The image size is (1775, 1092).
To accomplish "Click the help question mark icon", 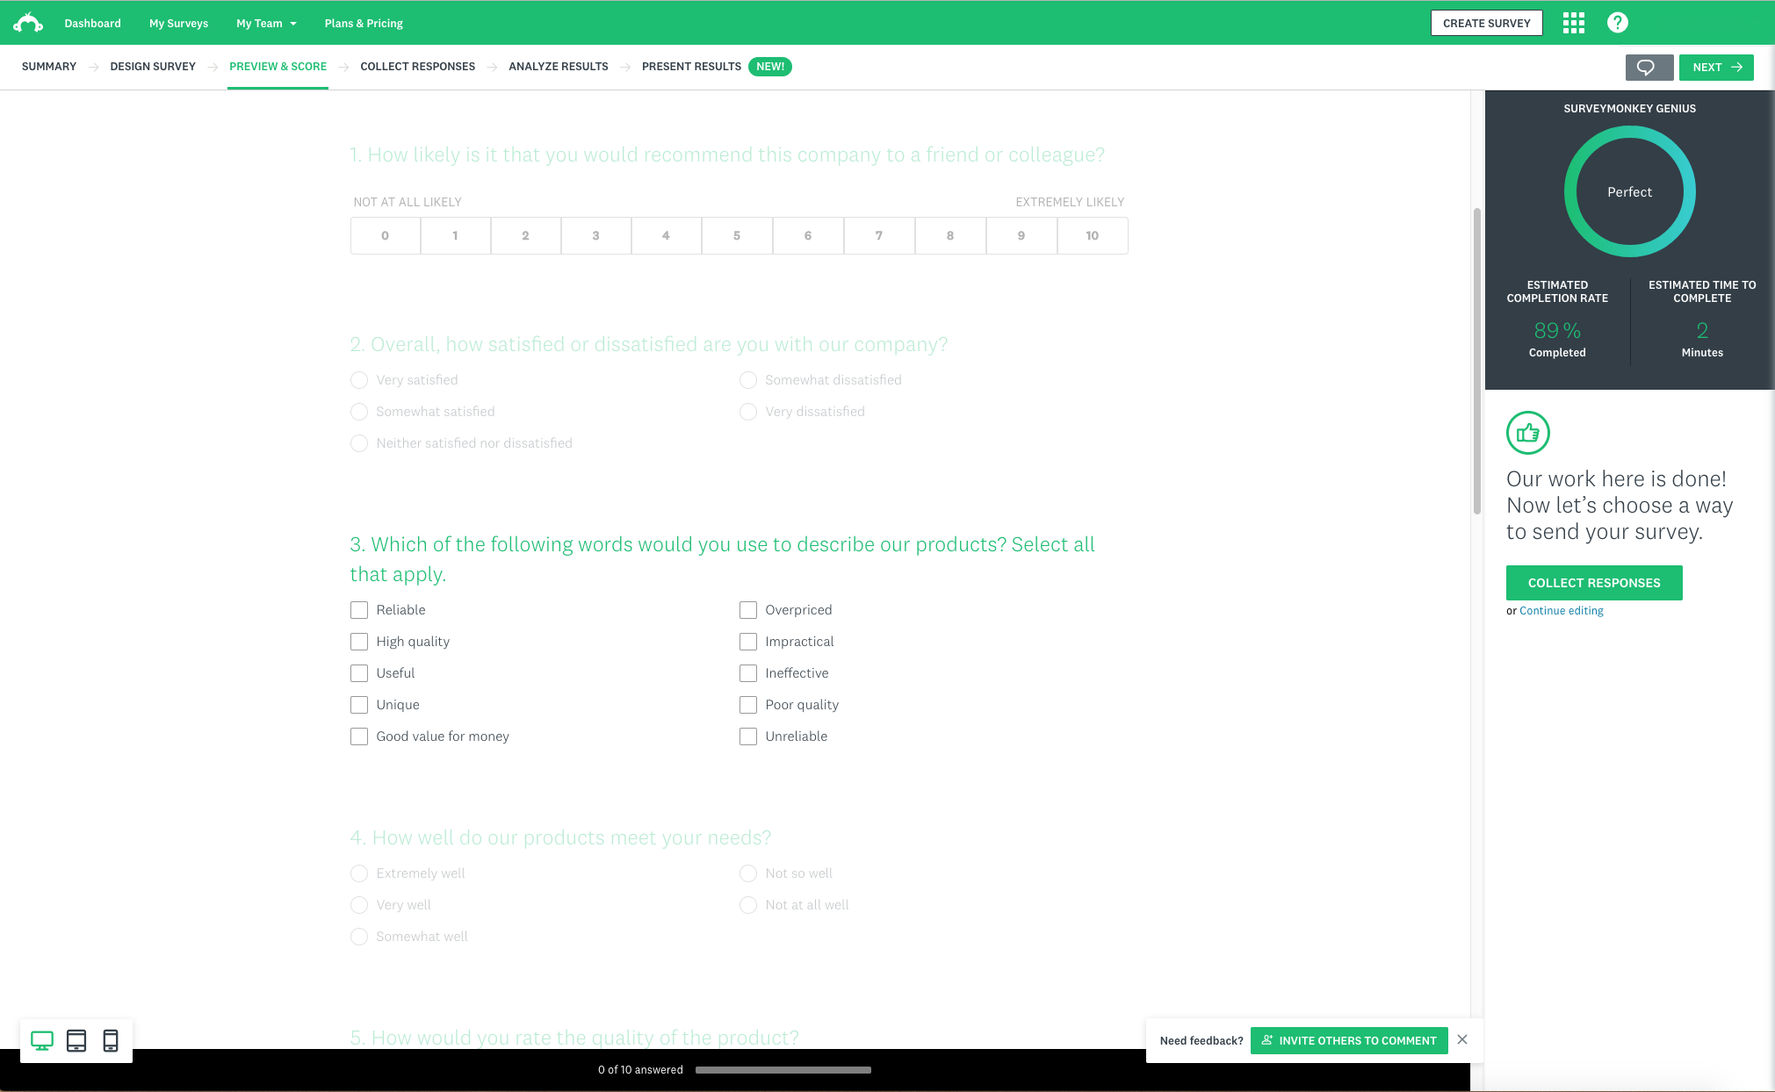I will (x=1618, y=22).
